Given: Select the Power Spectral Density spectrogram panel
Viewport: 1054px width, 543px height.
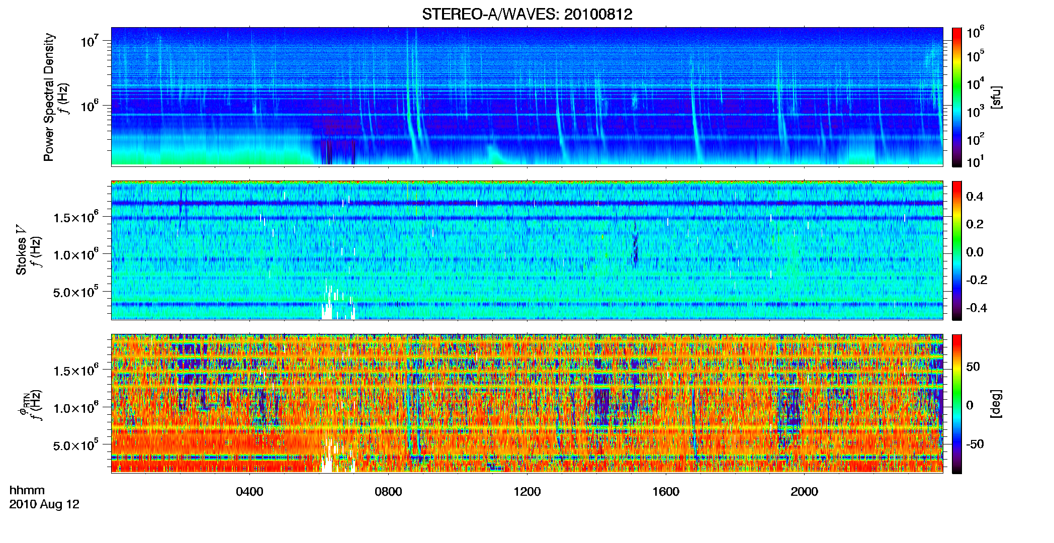Looking at the screenshot, I should tap(527, 97).
